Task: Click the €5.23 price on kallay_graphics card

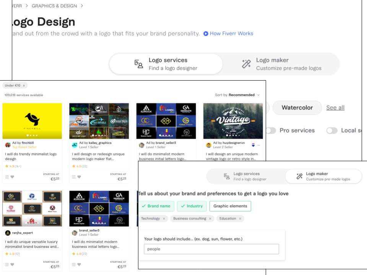Action: [x=122, y=179]
